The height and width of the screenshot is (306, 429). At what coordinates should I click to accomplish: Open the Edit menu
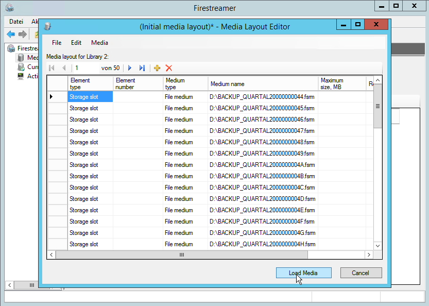[76, 43]
